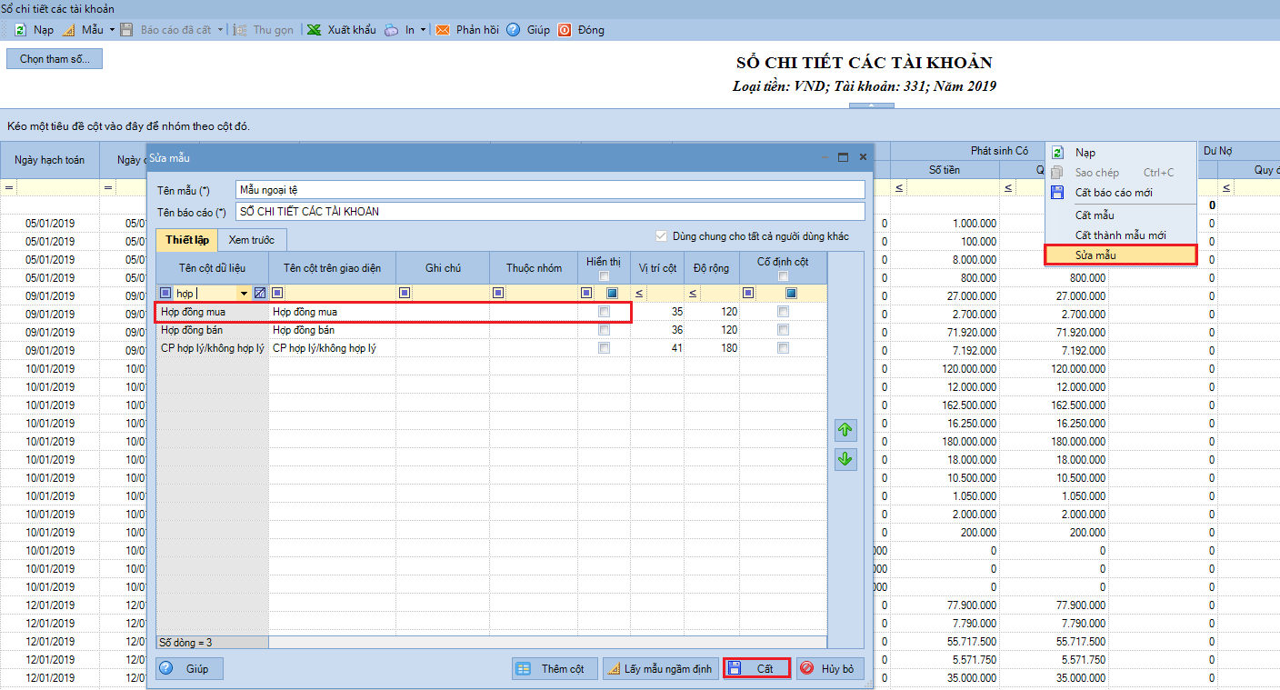The height and width of the screenshot is (690, 1280).
Task: Open filter dropdown in Tên cột dữ liệu
Action: (244, 294)
